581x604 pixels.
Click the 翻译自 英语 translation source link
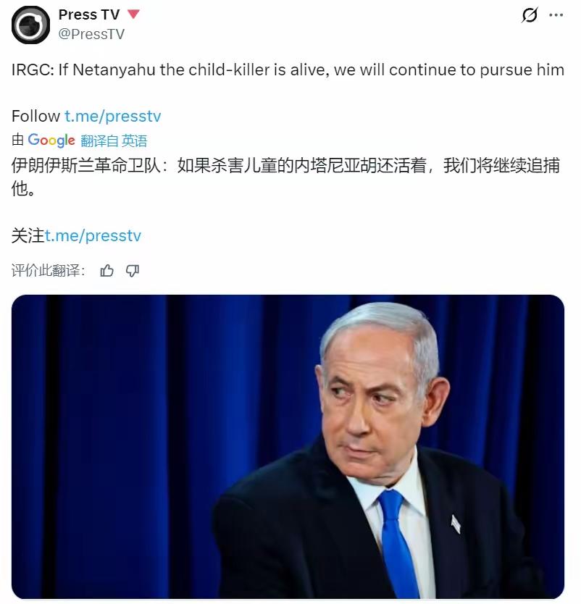click(114, 141)
